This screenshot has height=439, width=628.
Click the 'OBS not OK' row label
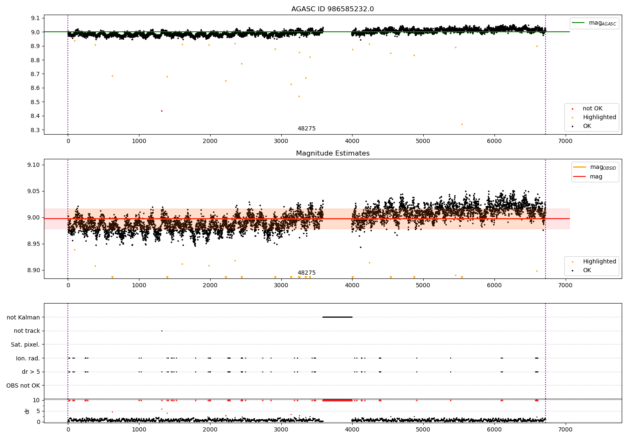click(23, 385)
